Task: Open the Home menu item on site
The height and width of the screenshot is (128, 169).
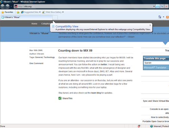Action: click(x=34, y=24)
